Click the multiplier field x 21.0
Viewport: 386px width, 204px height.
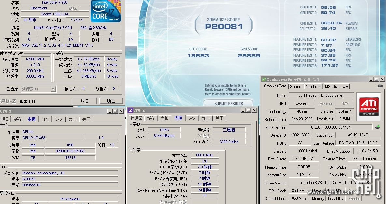[35, 65]
